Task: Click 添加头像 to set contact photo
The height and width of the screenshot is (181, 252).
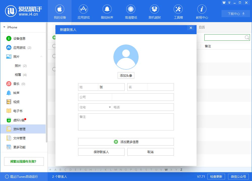Action: tap(126, 75)
